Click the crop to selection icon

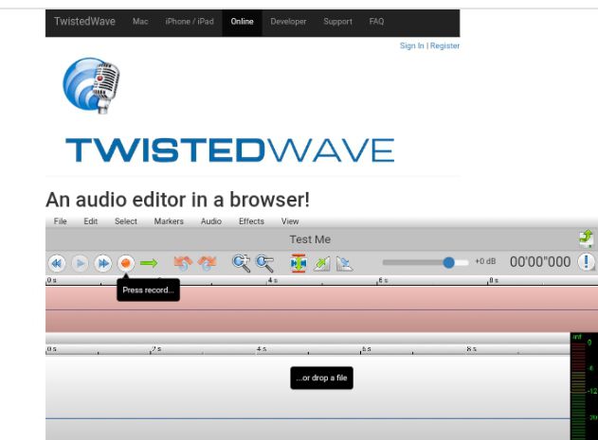point(299,263)
